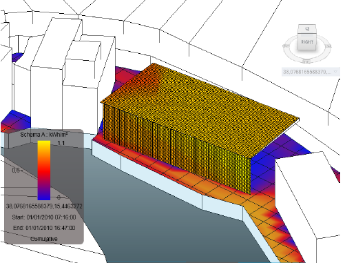
Task: Select the Schema A kWh/m² legend title
Action: [x=43, y=135]
